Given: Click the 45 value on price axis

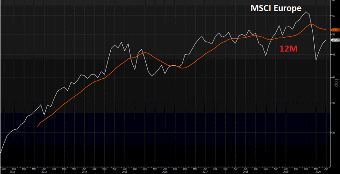Looking at the screenshot, I should coord(334,55).
